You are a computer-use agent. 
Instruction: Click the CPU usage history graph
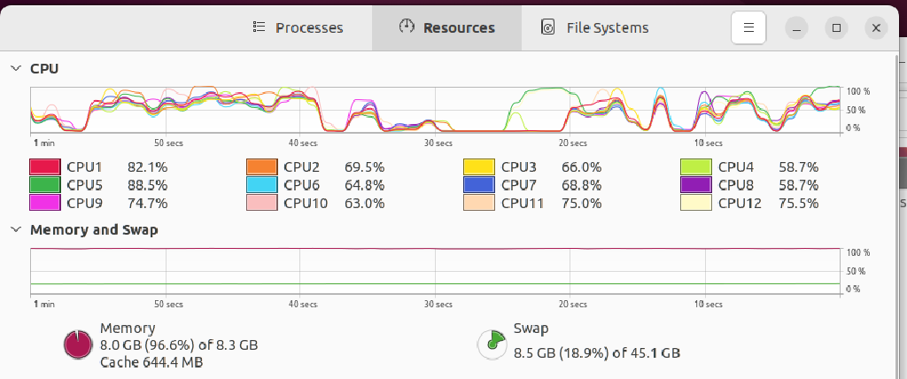point(434,110)
